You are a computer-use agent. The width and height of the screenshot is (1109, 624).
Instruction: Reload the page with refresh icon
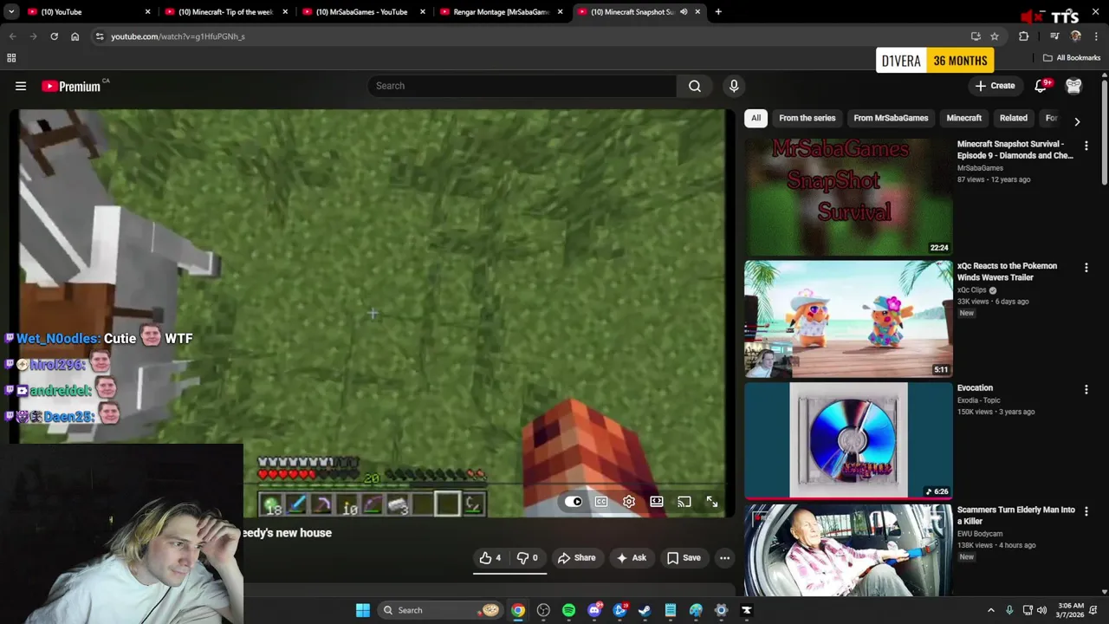point(54,36)
